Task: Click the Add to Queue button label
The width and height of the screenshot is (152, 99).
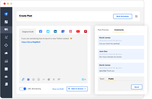Action: coord(77,89)
